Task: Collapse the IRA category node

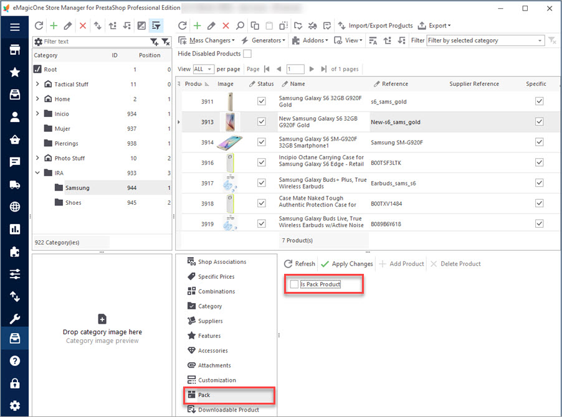Action: tap(37, 173)
